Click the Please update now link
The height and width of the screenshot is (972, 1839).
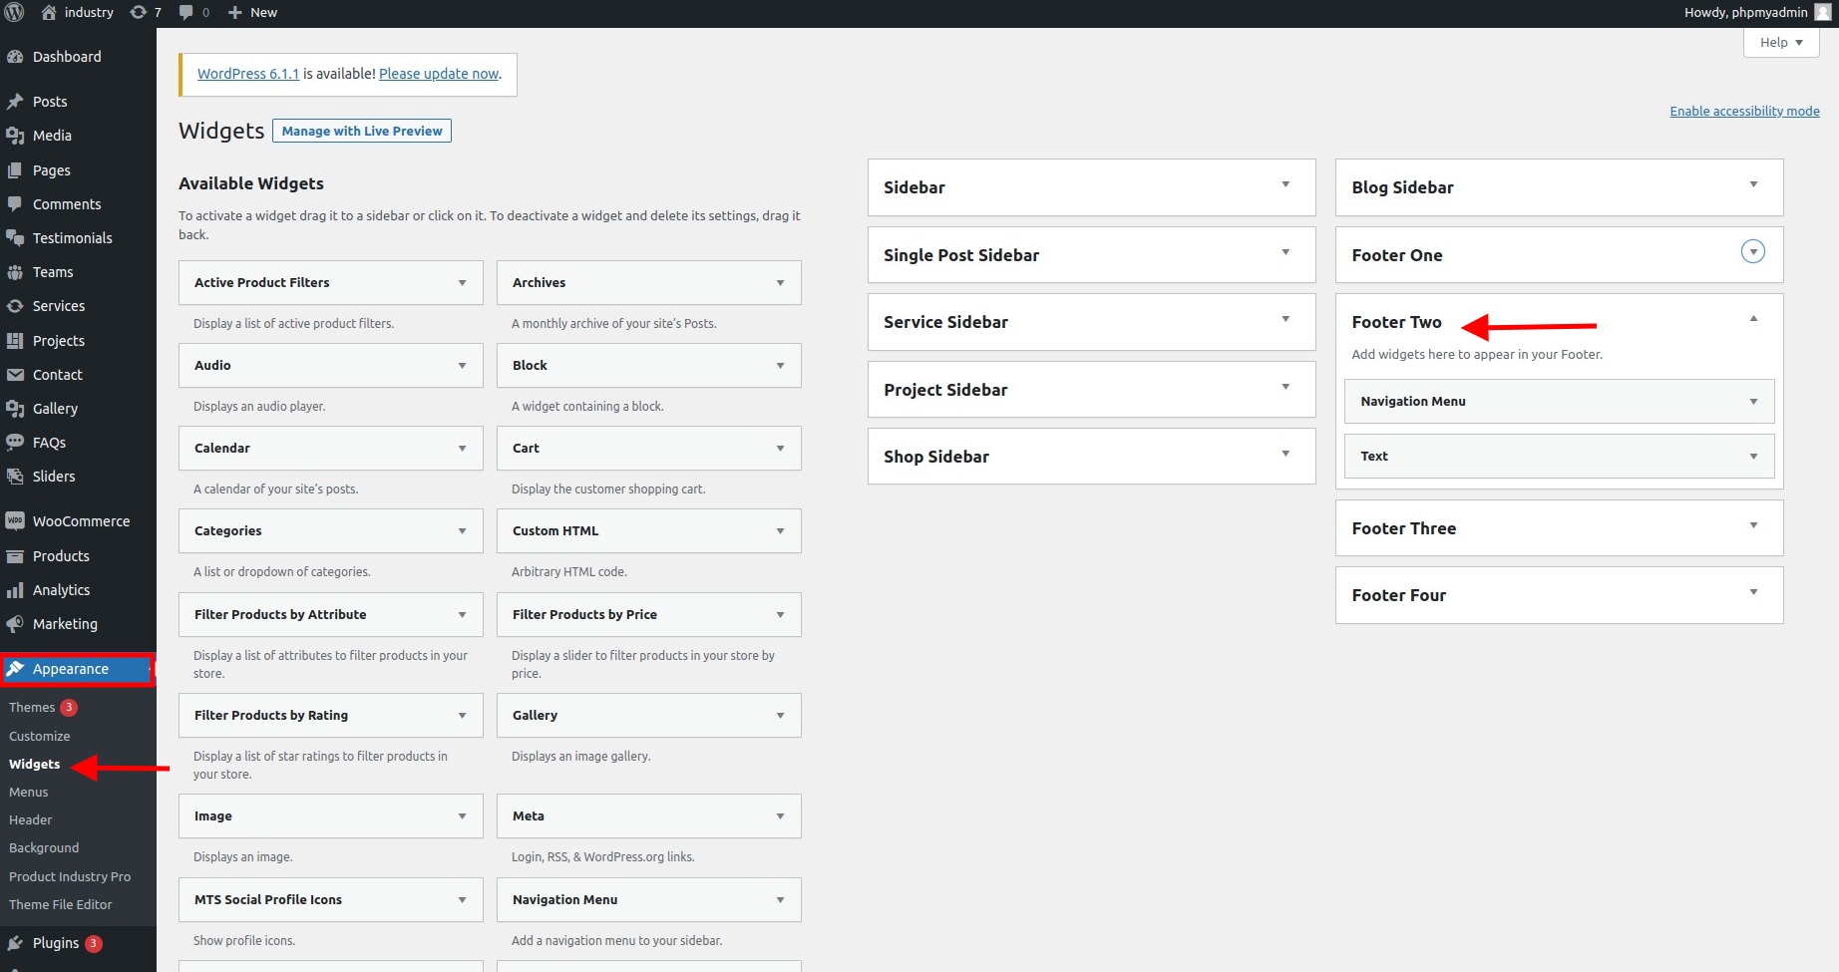point(439,74)
